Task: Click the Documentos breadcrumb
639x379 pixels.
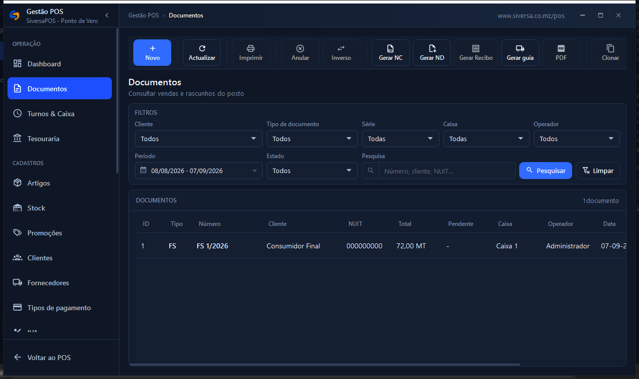Action: pyautogui.click(x=186, y=15)
